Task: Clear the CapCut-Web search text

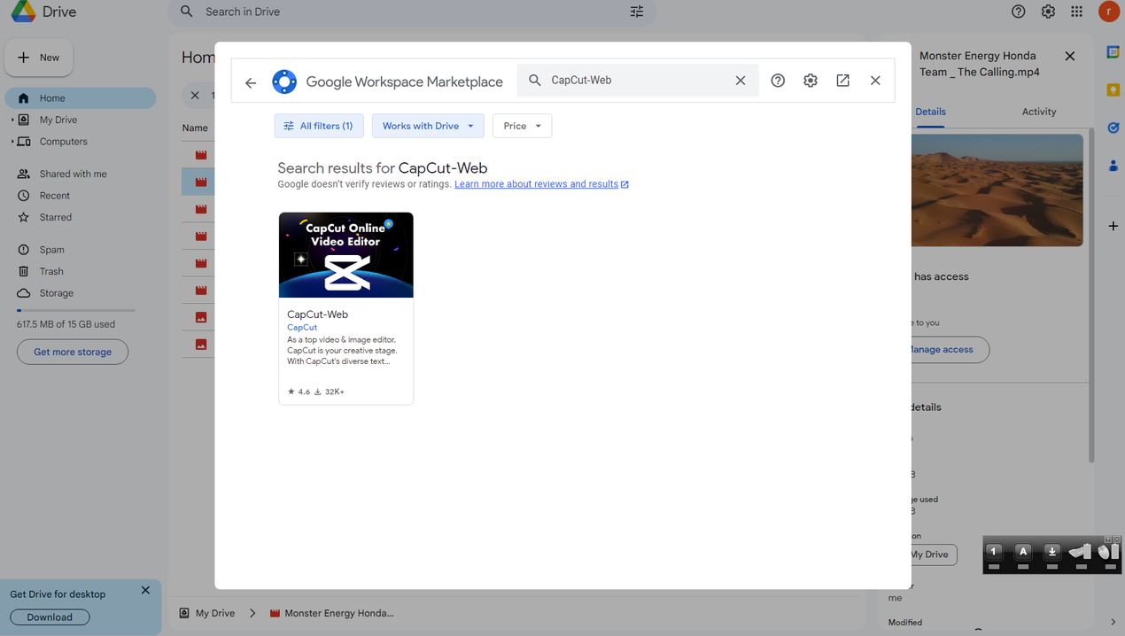Action: [x=741, y=81]
